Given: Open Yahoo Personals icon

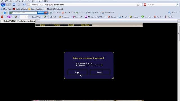Looking at the screenshot, I should [x=73, y=17].
